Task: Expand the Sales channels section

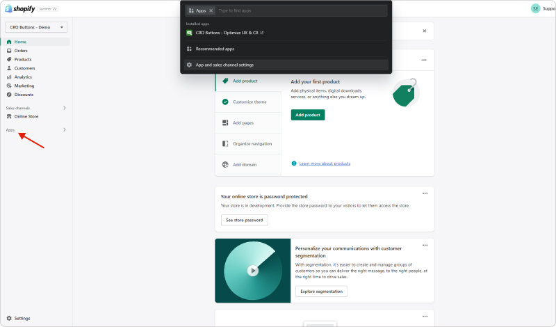Action: (65, 108)
